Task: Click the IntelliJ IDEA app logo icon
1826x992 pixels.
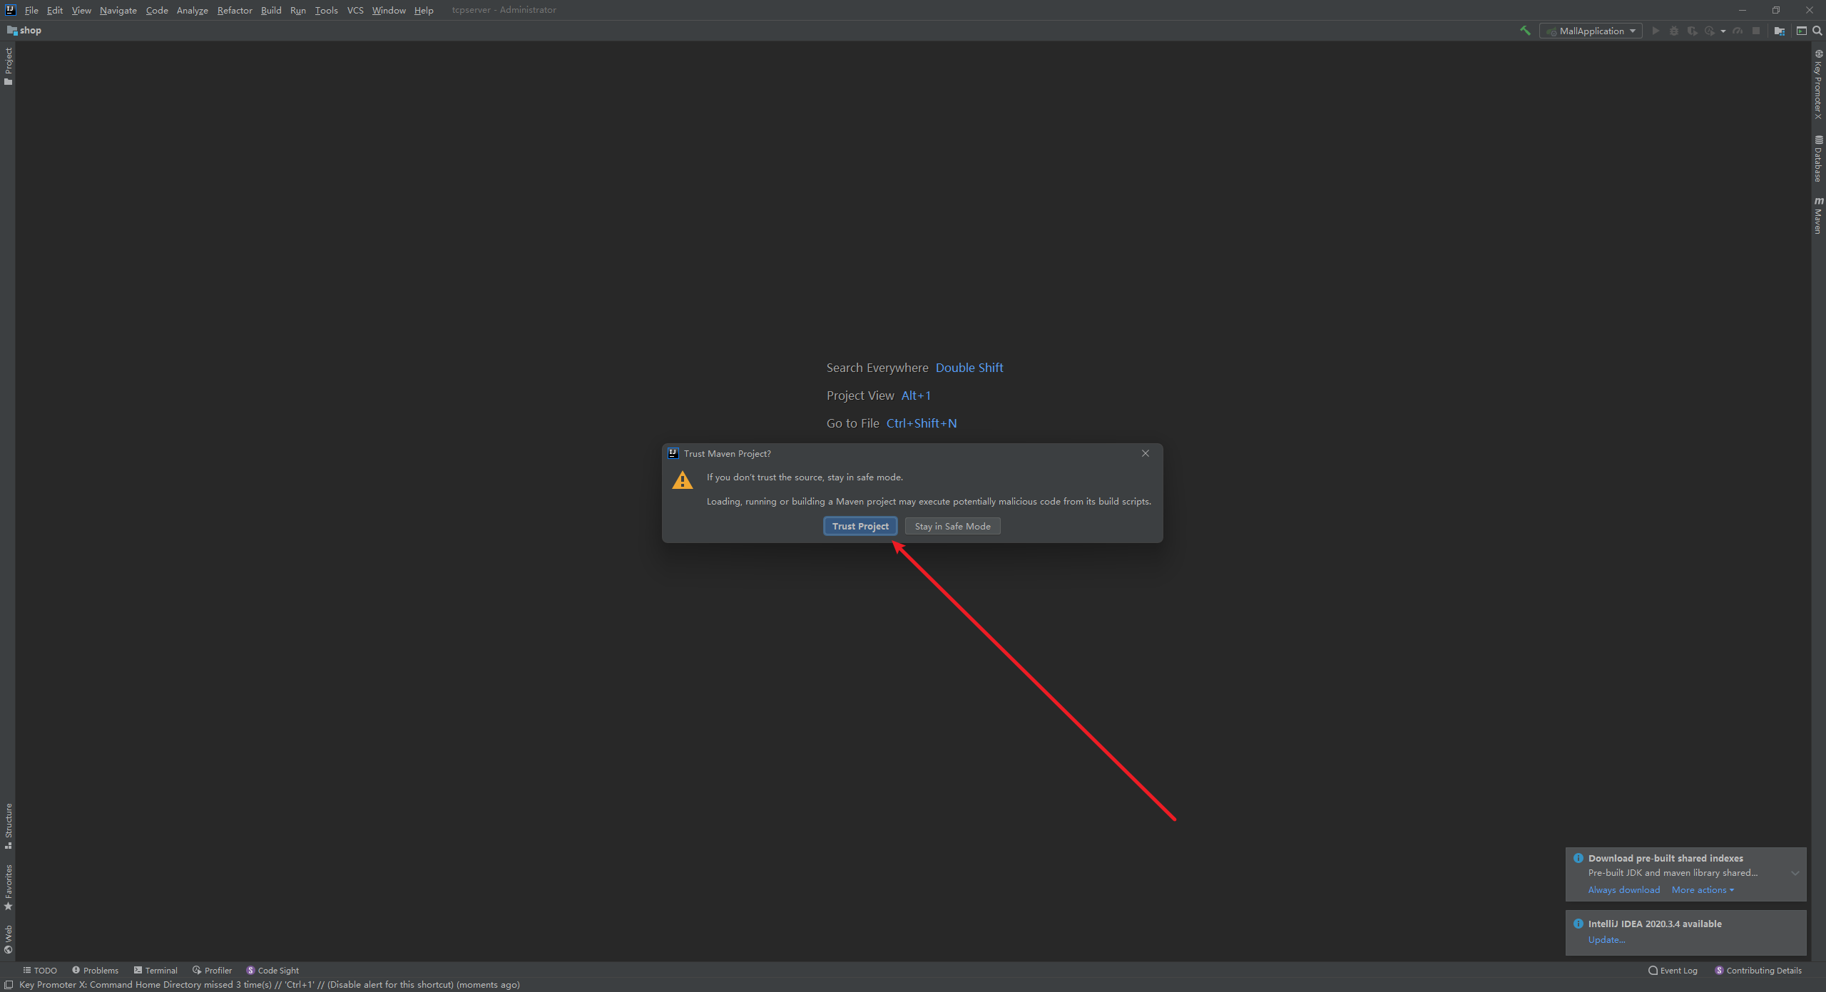Action: 10,10
